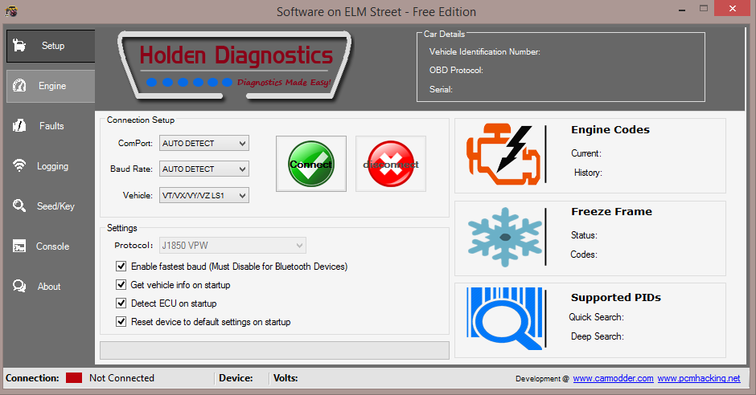Click the Freeze Frame Codes label
Screen dimensions: 756x395
click(584, 255)
